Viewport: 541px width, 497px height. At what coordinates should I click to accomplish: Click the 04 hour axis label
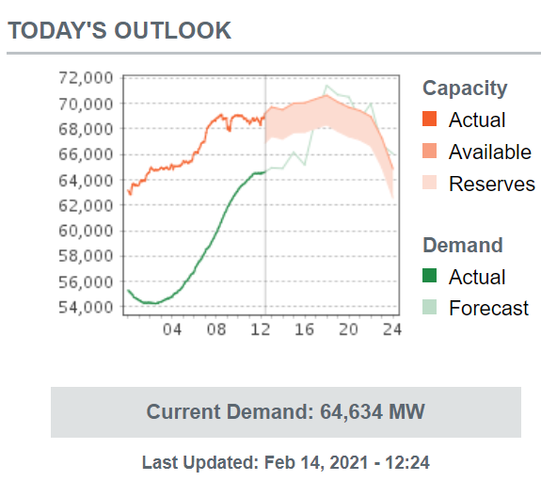tap(172, 329)
